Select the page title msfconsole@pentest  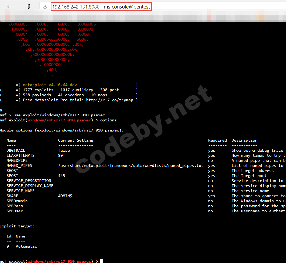coord(127,7)
